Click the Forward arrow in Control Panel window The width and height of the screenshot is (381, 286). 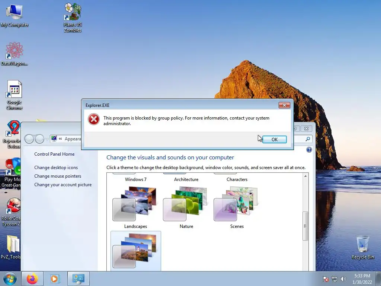[39, 139]
